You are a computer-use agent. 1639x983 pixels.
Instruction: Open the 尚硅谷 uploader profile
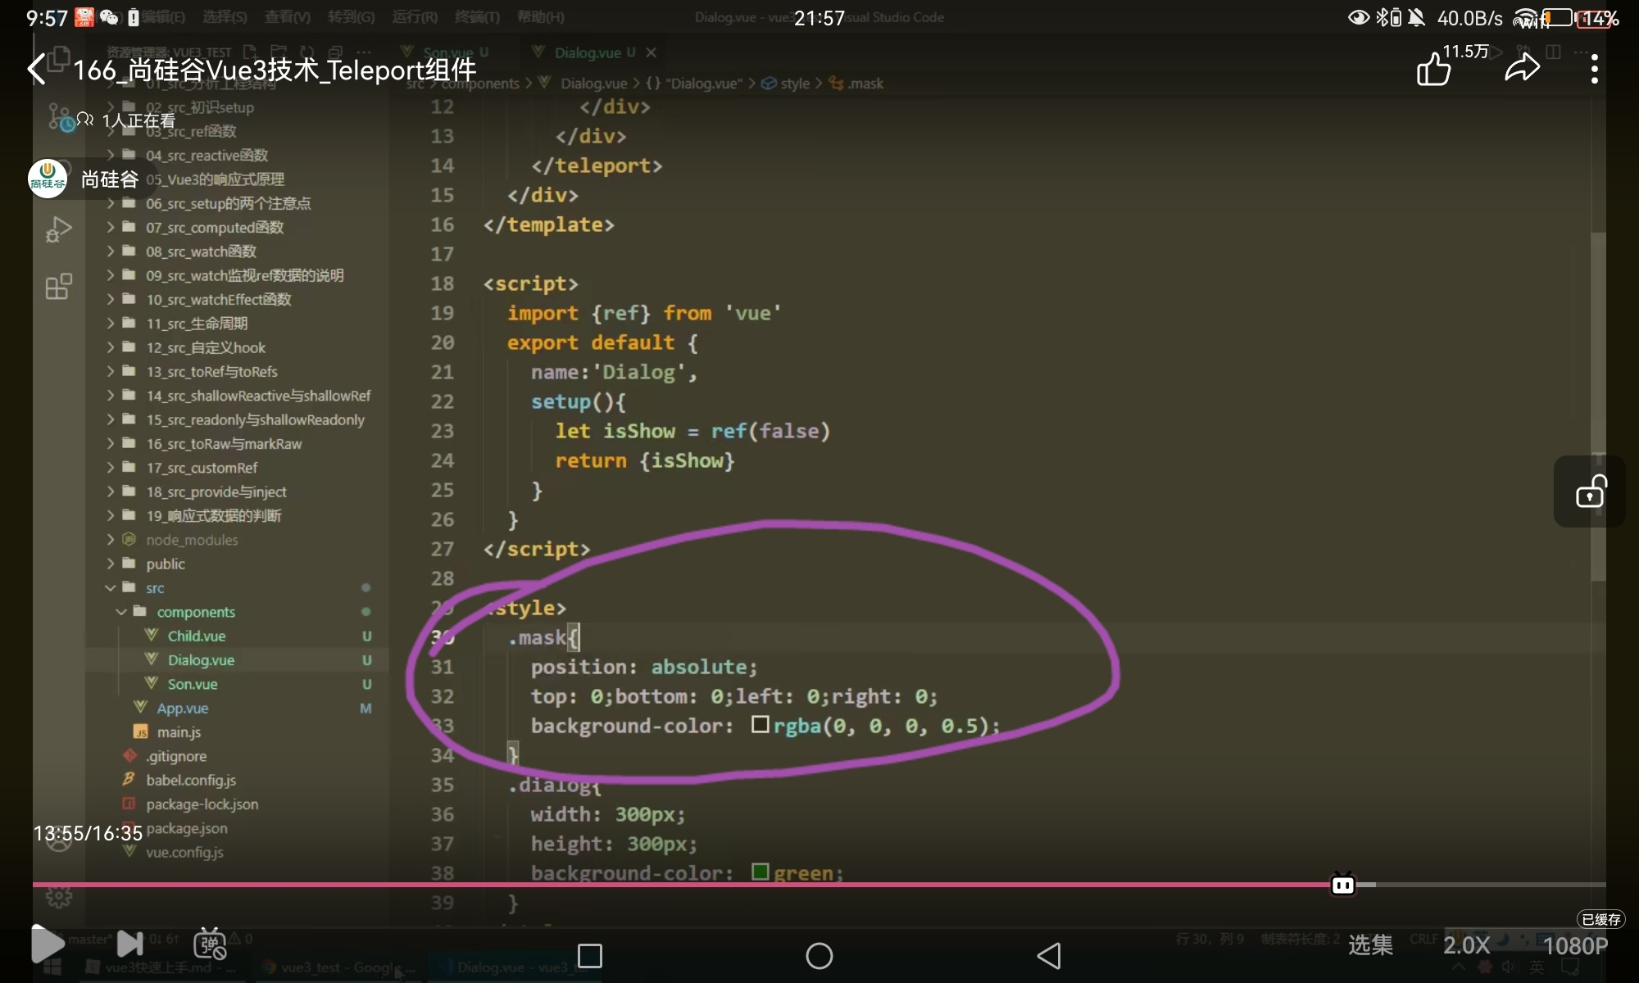tap(110, 179)
